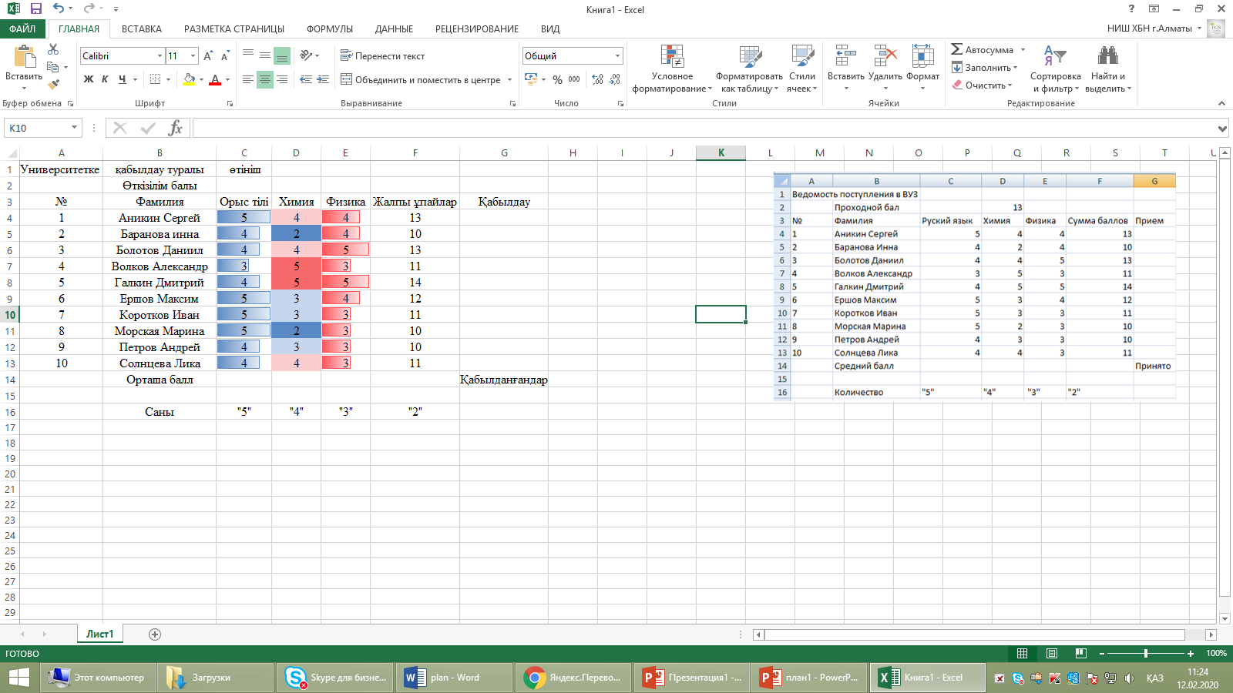Click the AutoSum sigma icon
The height and width of the screenshot is (693, 1233).
[957, 49]
